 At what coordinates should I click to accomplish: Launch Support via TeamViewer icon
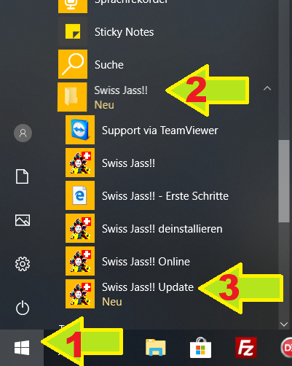tap(80, 130)
